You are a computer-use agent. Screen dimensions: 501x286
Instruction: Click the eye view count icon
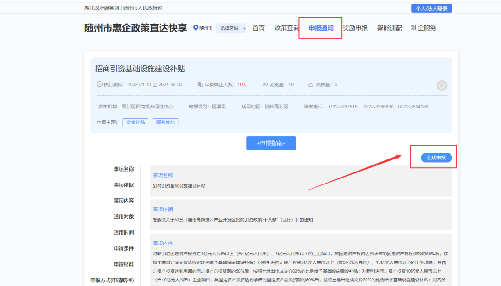pyautogui.click(x=265, y=85)
